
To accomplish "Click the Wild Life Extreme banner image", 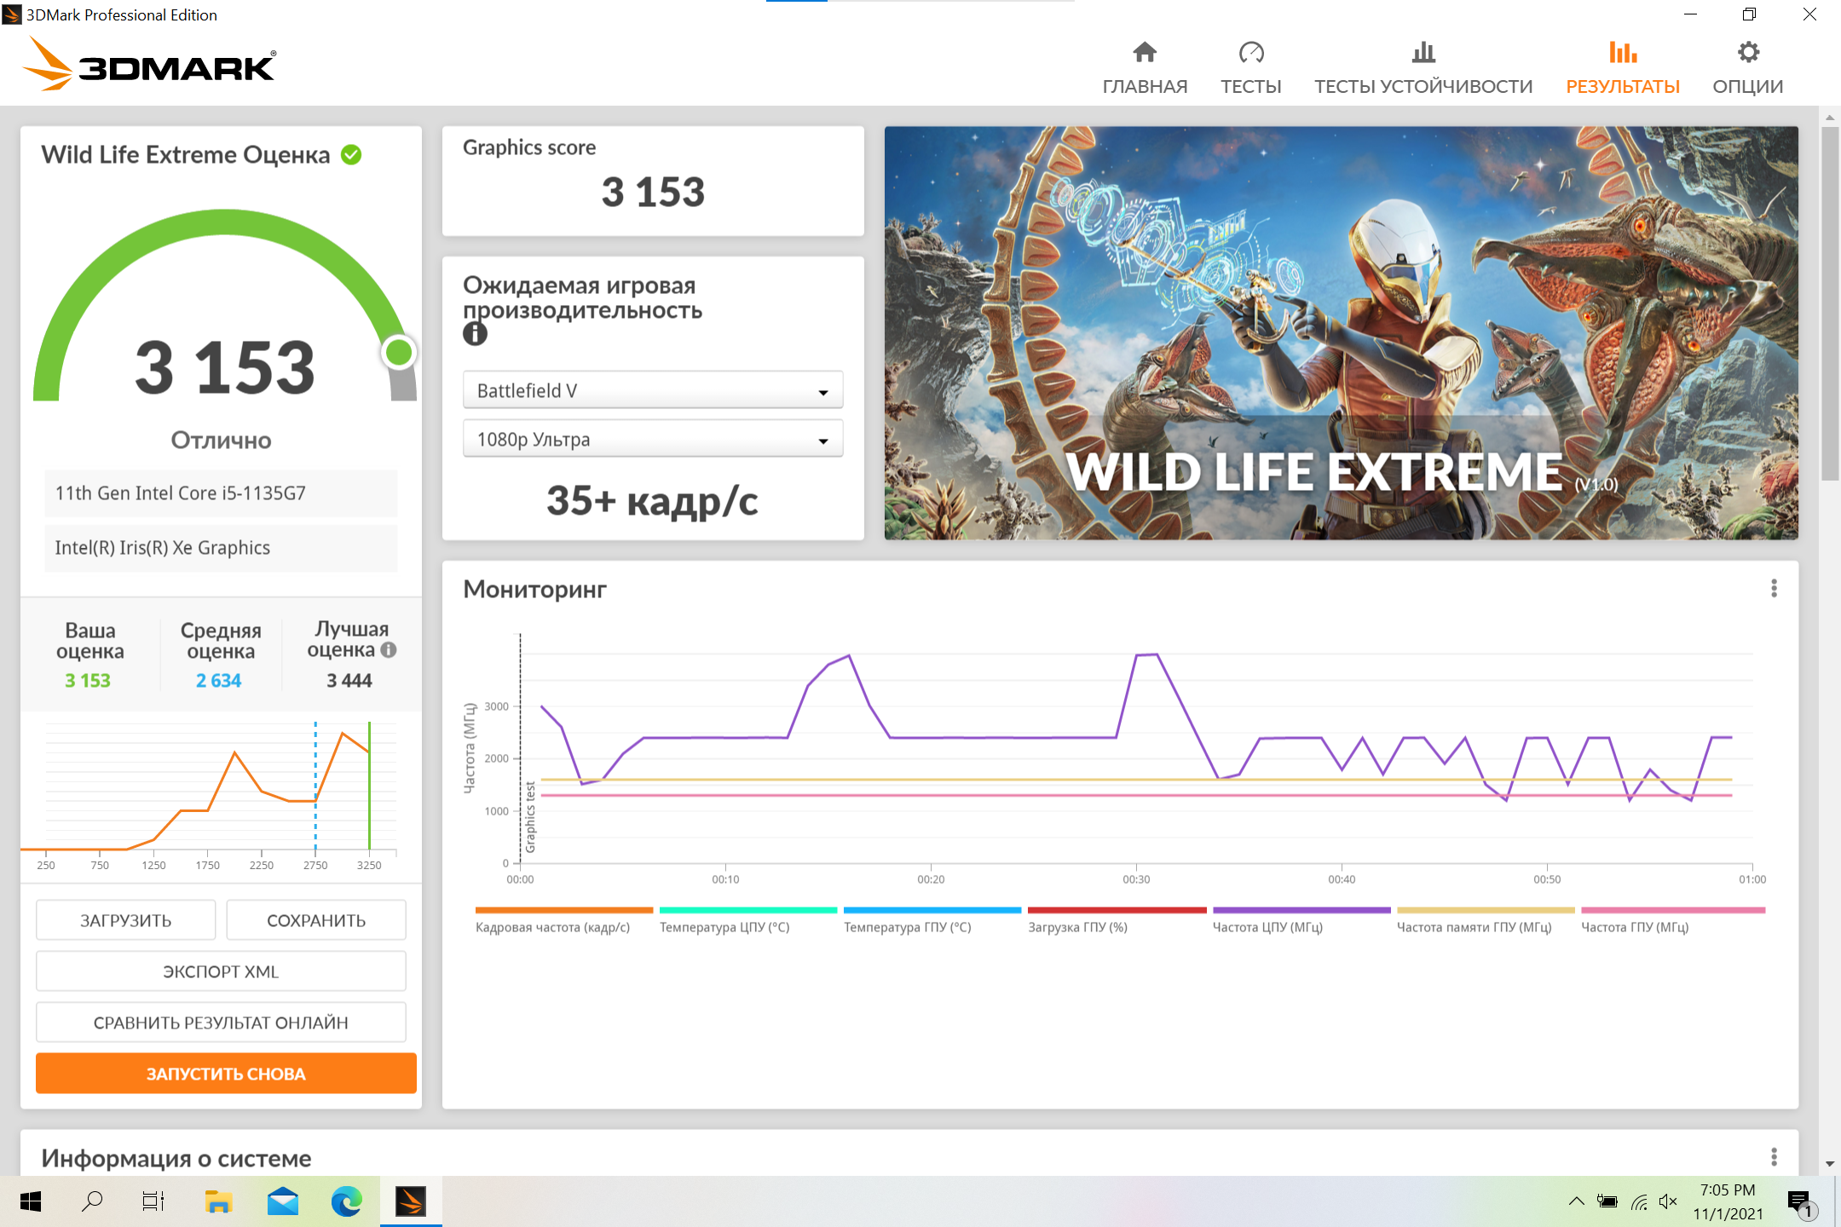I will tap(1341, 333).
